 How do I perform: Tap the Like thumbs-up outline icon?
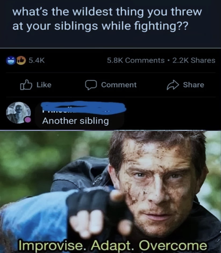[26, 85]
